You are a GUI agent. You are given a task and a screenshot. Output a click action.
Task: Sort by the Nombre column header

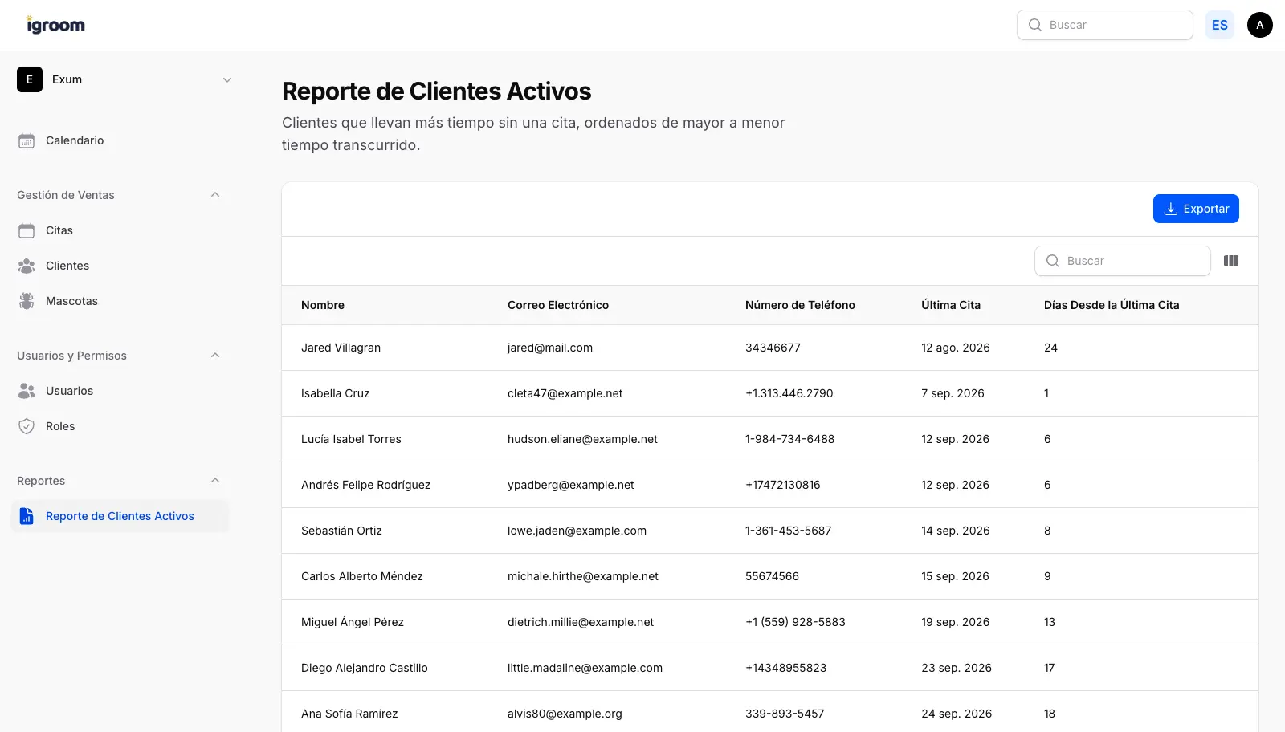323,305
